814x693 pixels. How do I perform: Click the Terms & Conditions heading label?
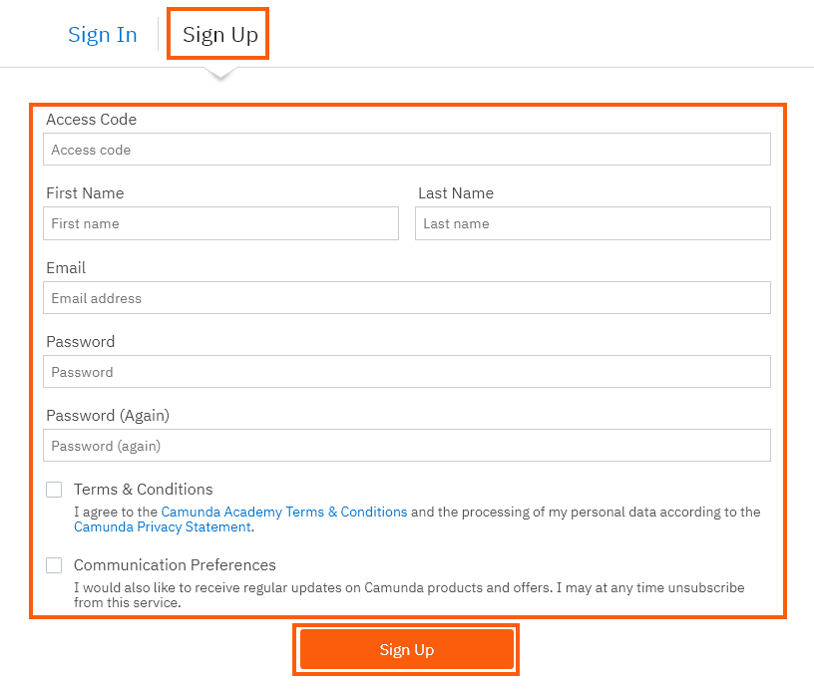tap(143, 490)
